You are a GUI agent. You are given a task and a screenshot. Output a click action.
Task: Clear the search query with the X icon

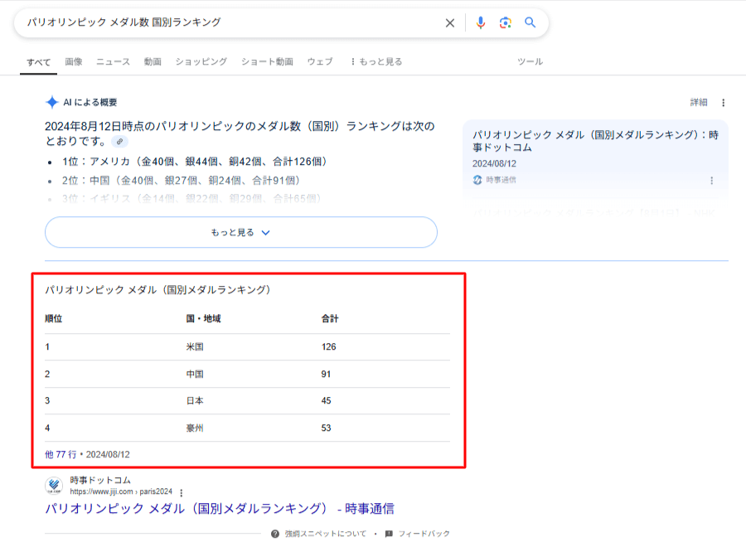click(x=449, y=23)
